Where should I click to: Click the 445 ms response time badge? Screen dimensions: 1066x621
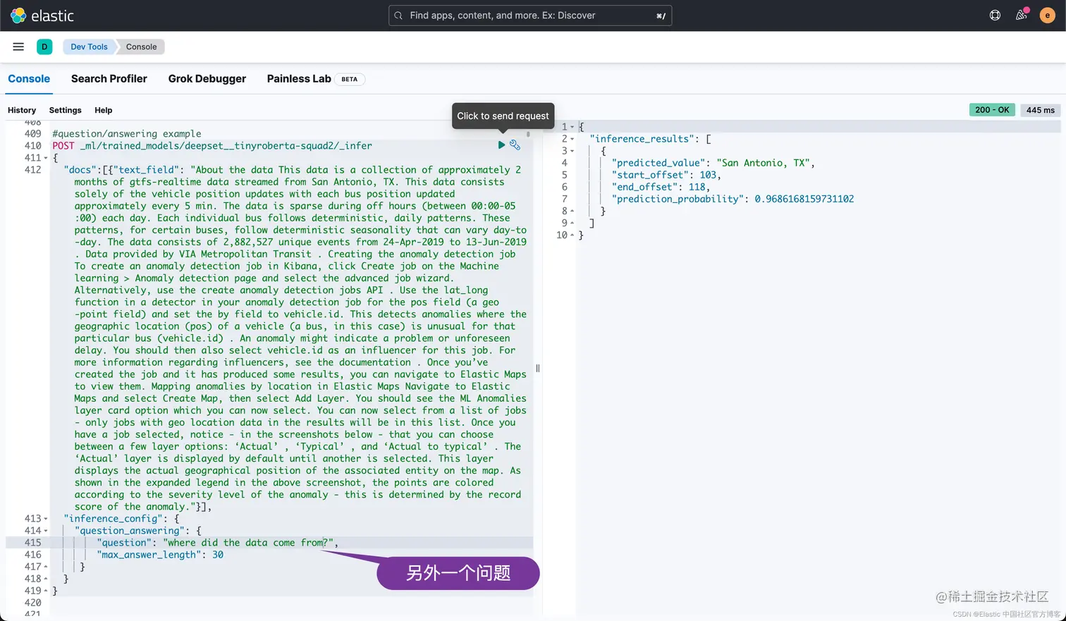tap(1041, 110)
